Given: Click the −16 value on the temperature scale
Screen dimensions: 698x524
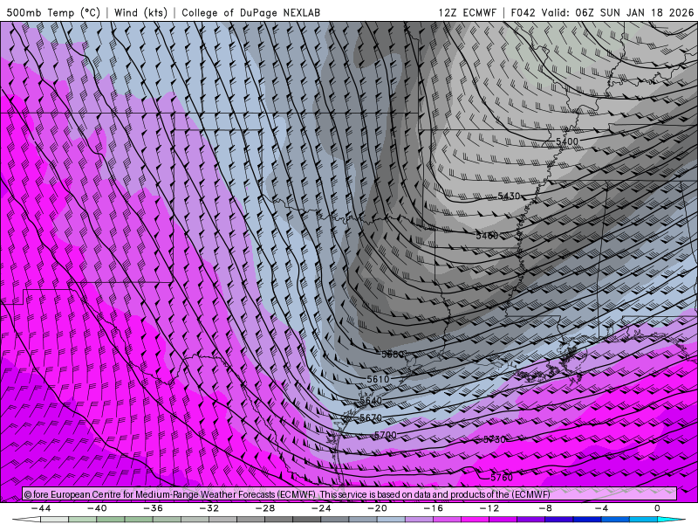Looking at the screenshot, I should [433, 508].
